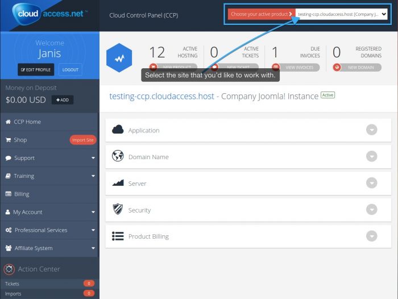Click the green Active status badge
This screenshot has width=398, height=299.
pos(327,95)
